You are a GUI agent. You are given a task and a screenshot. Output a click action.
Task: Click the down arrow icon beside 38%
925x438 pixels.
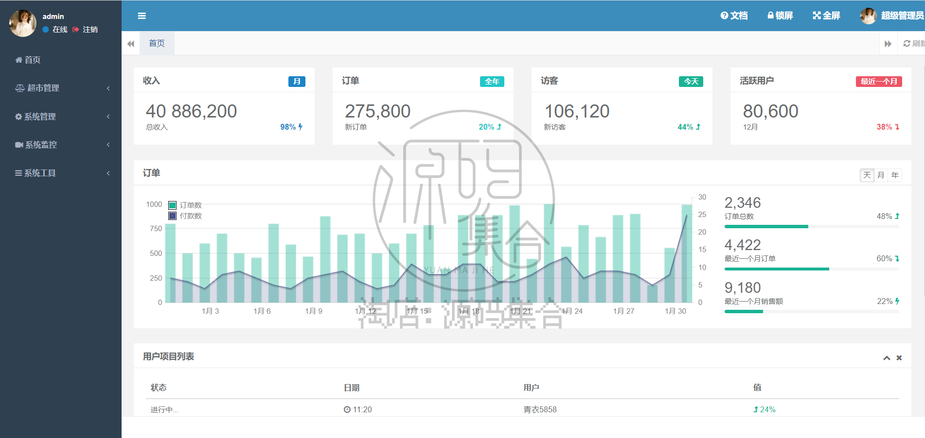[897, 127]
